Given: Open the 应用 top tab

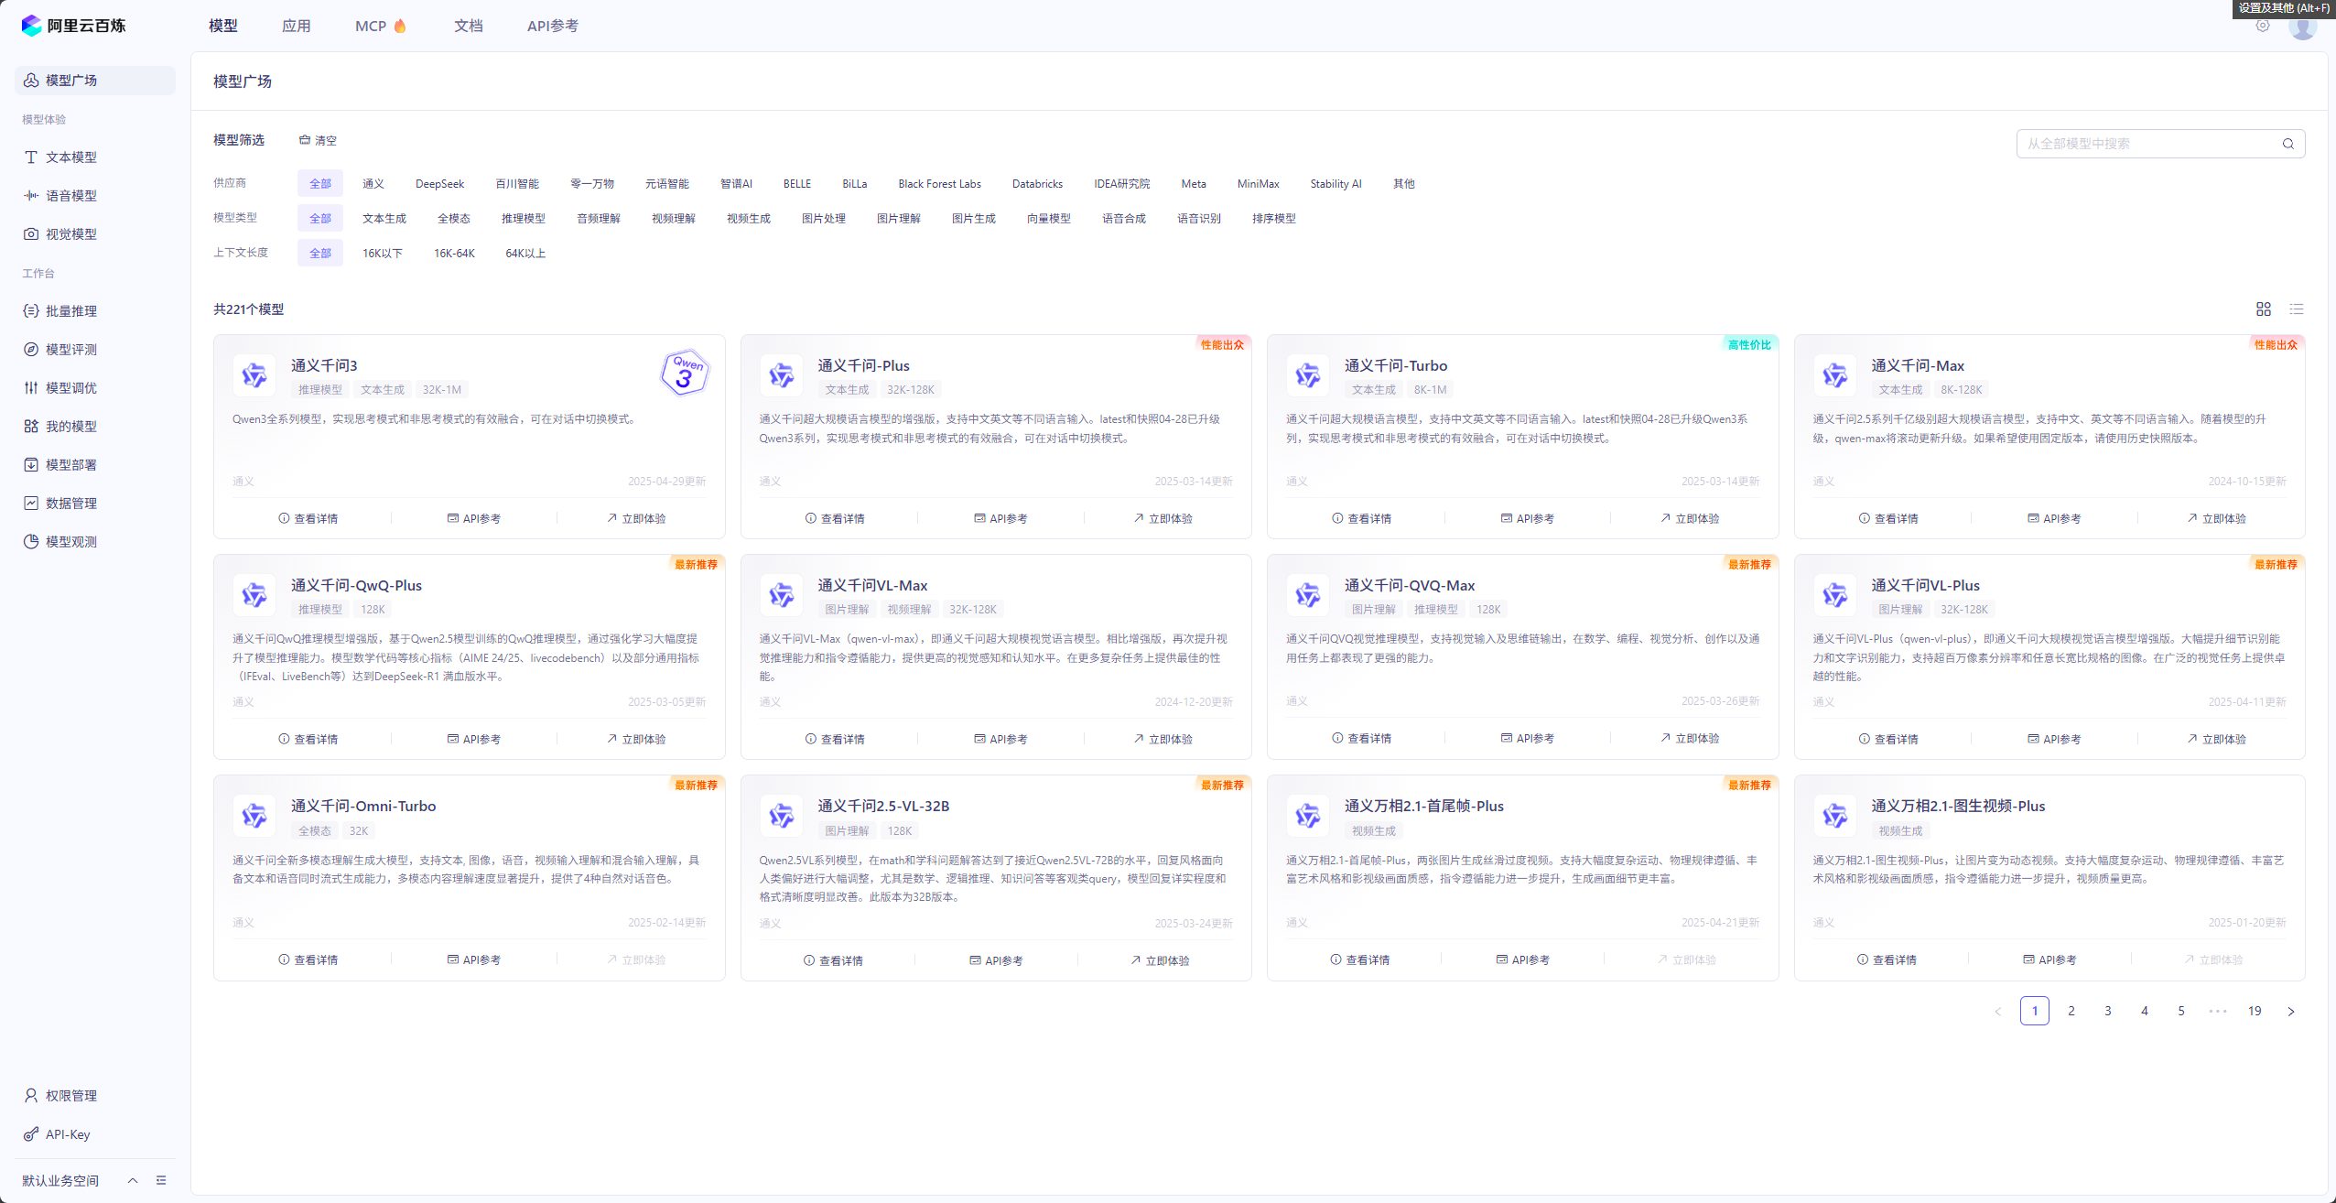Looking at the screenshot, I should [x=297, y=26].
